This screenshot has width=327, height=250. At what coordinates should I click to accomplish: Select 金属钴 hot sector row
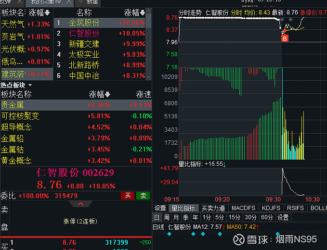[76, 149]
